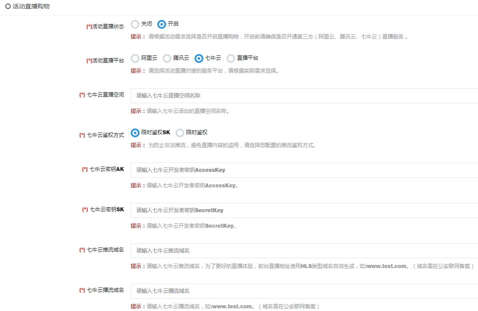The height and width of the screenshot is (311, 478).
Task: Focus the 七牛云推流域名 input box
Action: click(304, 251)
